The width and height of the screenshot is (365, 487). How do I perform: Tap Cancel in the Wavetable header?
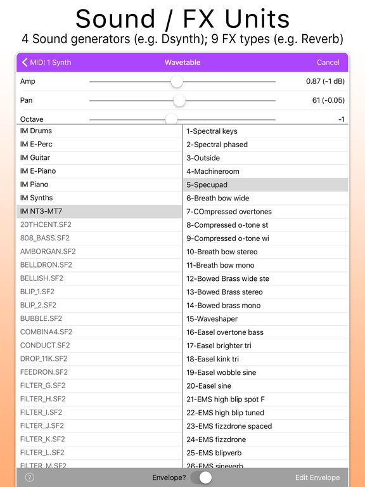click(328, 62)
